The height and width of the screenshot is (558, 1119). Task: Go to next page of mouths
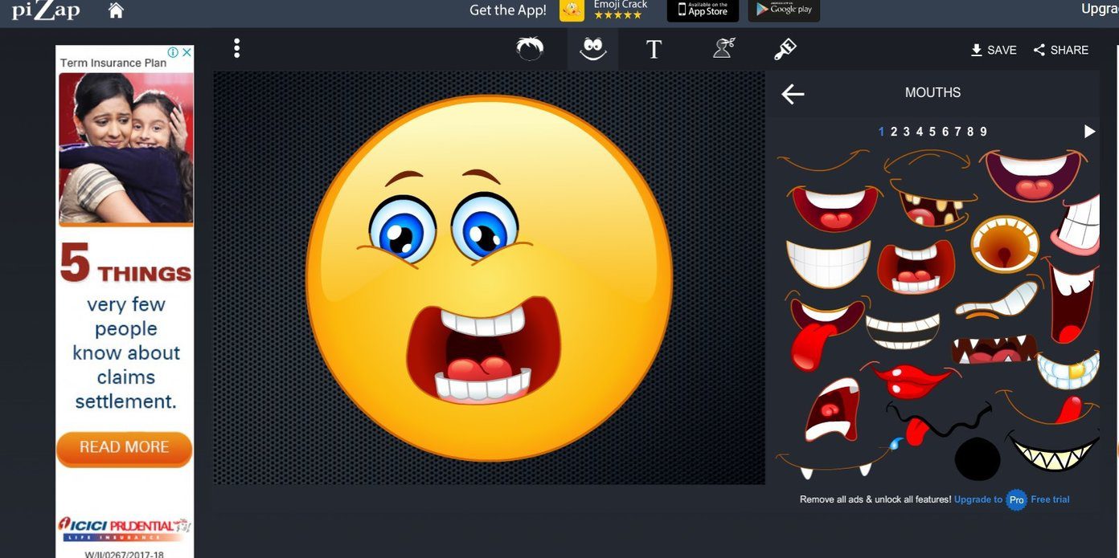point(1089,132)
